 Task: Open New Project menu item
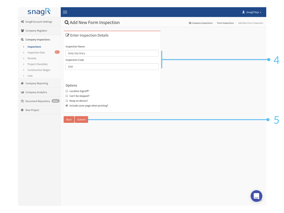(x=39, y=110)
